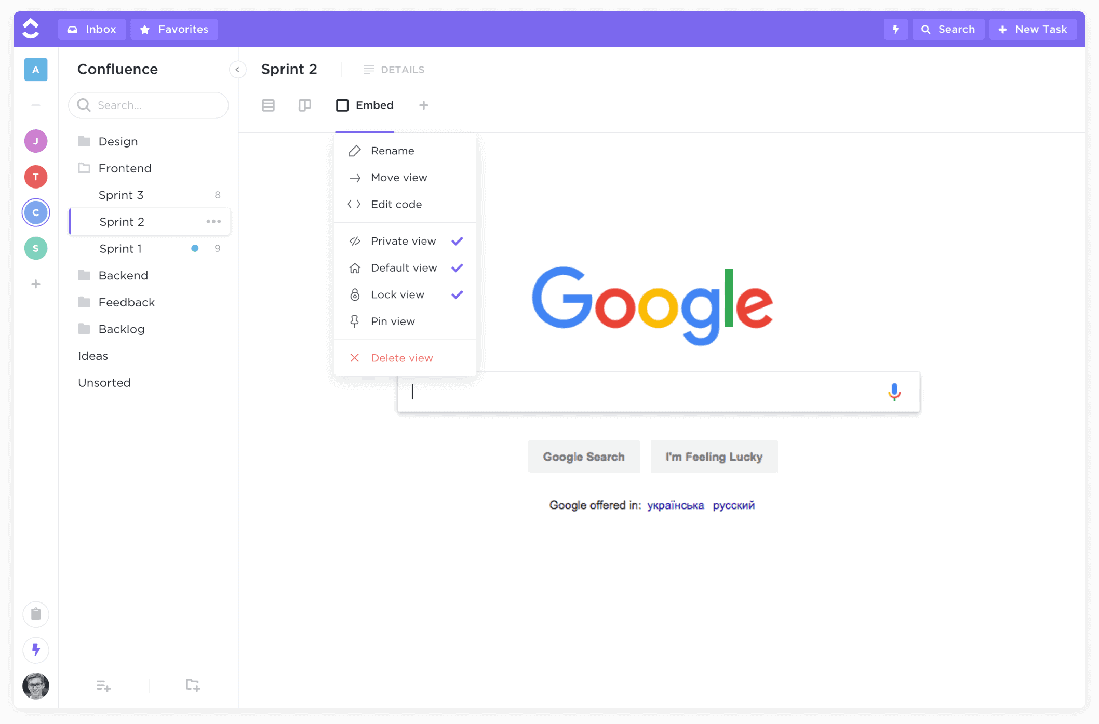This screenshot has width=1099, height=724.
Task: Select the purple J workspace avatar
Action: pyautogui.click(x=36, y=141)
